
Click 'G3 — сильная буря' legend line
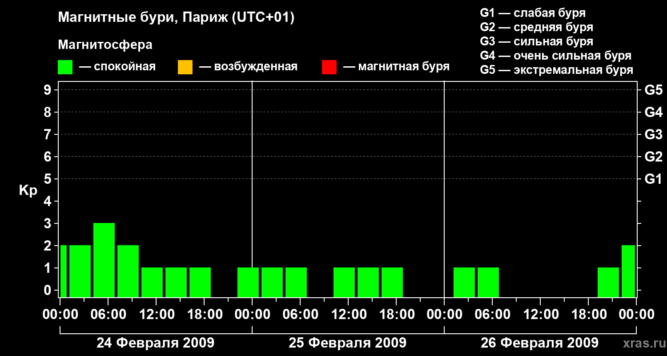point(537,41)
